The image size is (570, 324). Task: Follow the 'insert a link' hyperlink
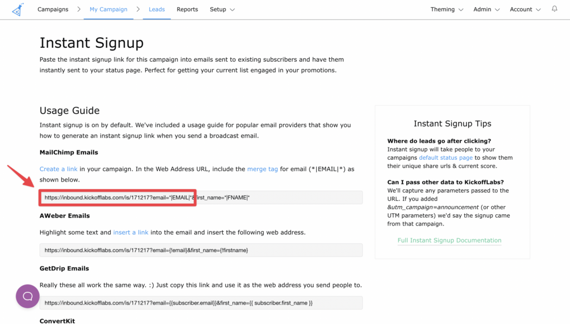130,232
